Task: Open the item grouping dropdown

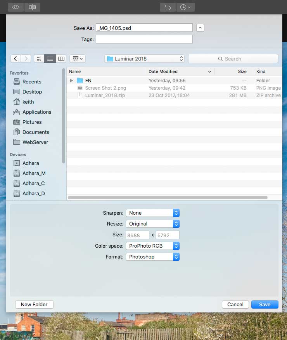Action: 78,59
